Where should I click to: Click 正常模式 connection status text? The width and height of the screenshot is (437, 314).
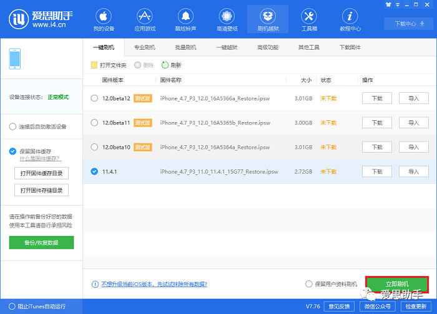[58, 97]
